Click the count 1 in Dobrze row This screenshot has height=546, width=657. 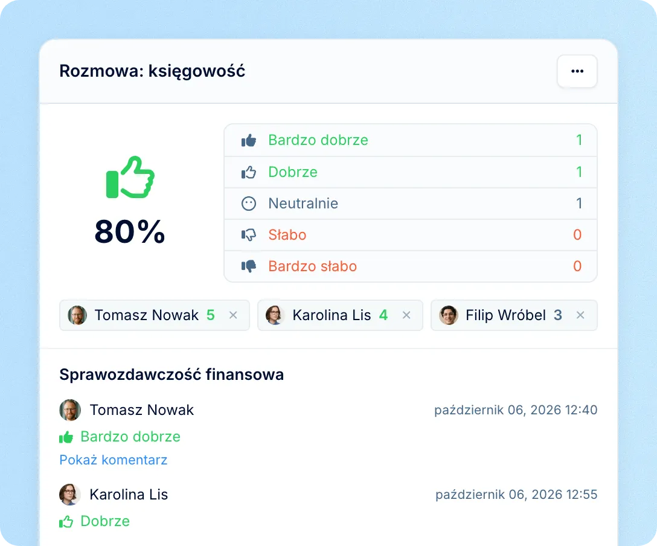(579, 172)
